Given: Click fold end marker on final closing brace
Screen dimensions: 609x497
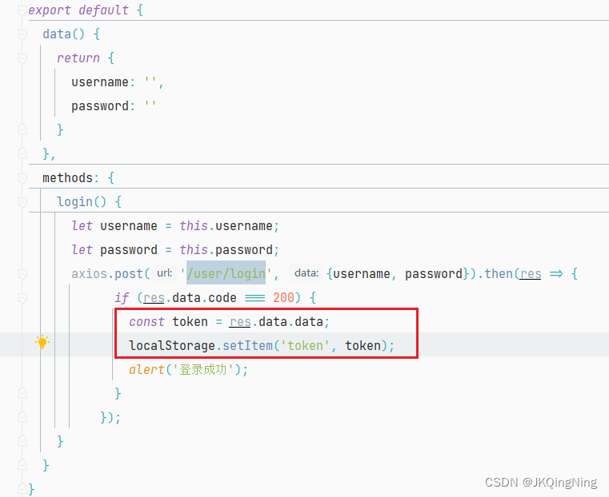Looking at the screenshot, I should [22, 488].
